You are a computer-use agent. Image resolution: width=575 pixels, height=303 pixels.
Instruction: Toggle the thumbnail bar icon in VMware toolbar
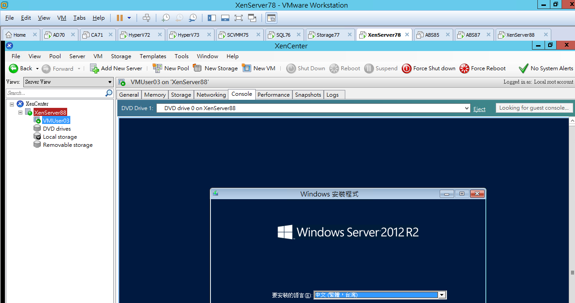225,18
